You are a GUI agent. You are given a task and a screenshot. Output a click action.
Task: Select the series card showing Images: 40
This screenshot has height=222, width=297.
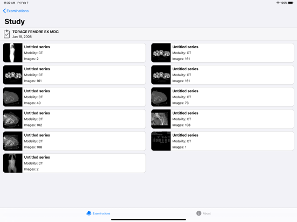tap(74, 97)
